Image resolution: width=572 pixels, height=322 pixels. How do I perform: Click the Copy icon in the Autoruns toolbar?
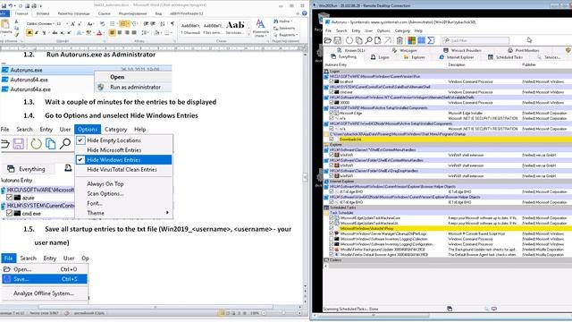point(358,40)
